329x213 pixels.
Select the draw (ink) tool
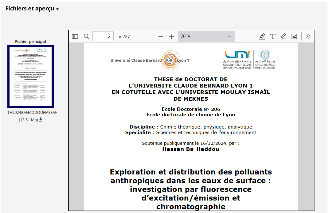coord(284,37)
